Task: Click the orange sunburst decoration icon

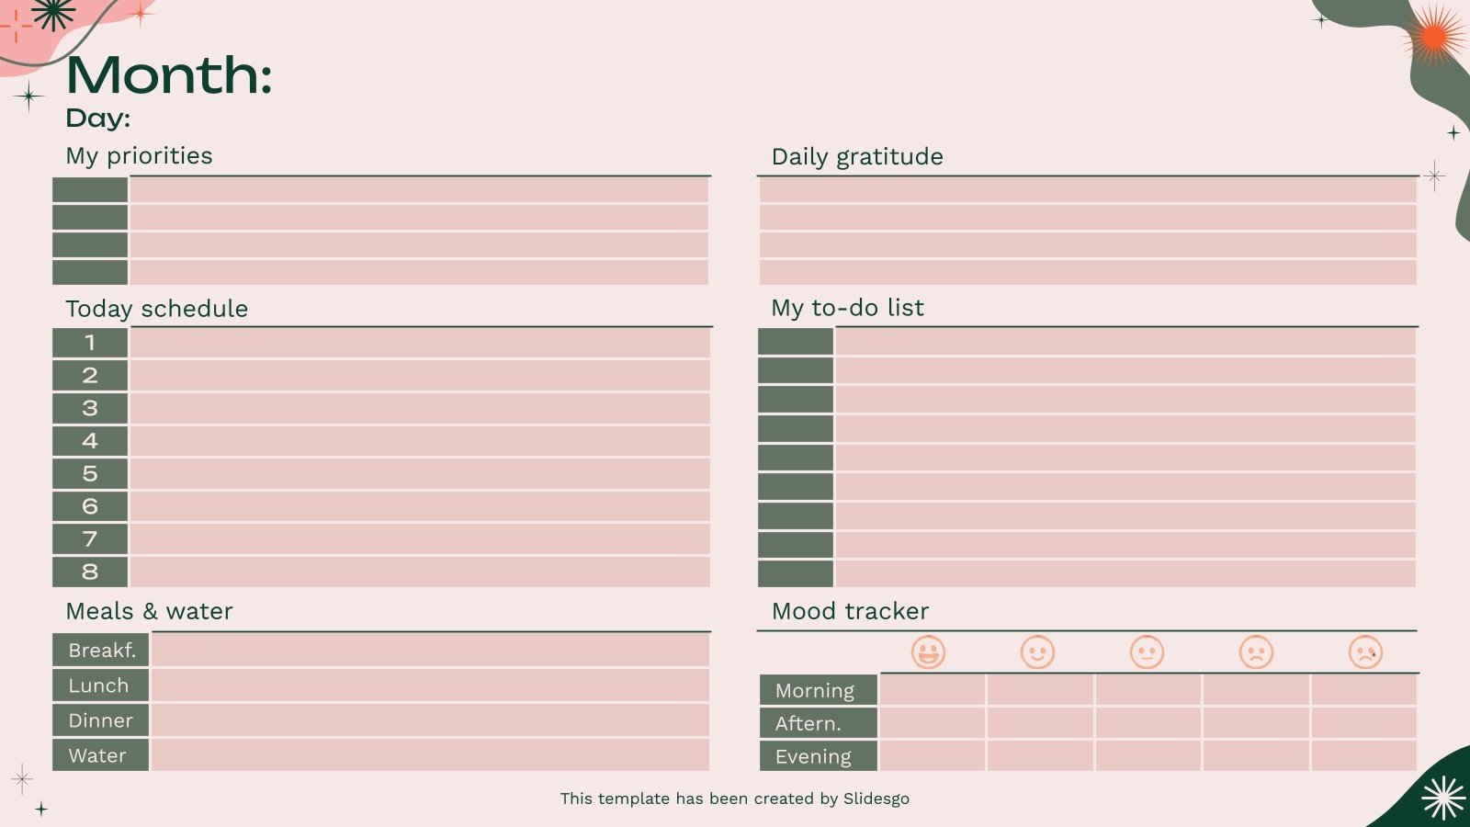Action: 1434,38
